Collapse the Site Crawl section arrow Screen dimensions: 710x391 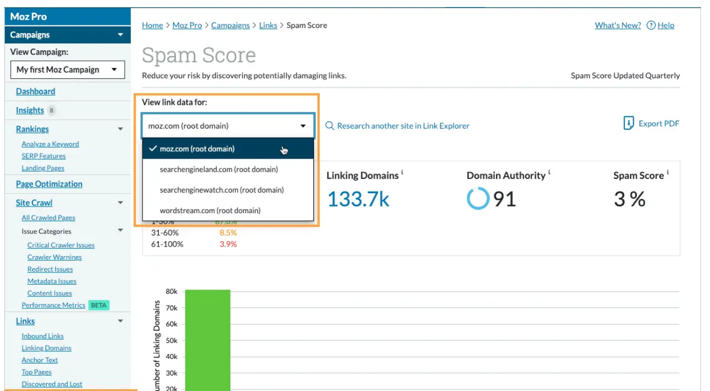[x=121, y=203]
